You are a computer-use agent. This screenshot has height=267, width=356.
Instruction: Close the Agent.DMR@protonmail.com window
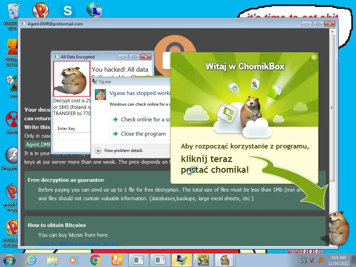pos(330,24)
